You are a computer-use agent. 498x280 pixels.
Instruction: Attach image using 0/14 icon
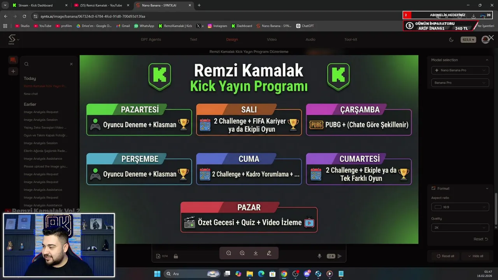162,256
